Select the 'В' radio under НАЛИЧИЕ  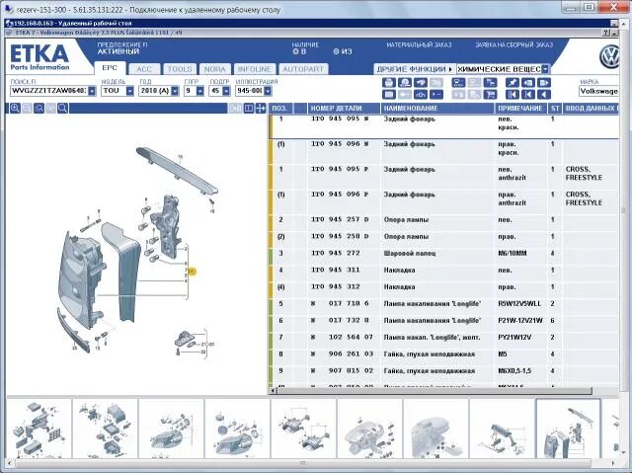[295, 51]
